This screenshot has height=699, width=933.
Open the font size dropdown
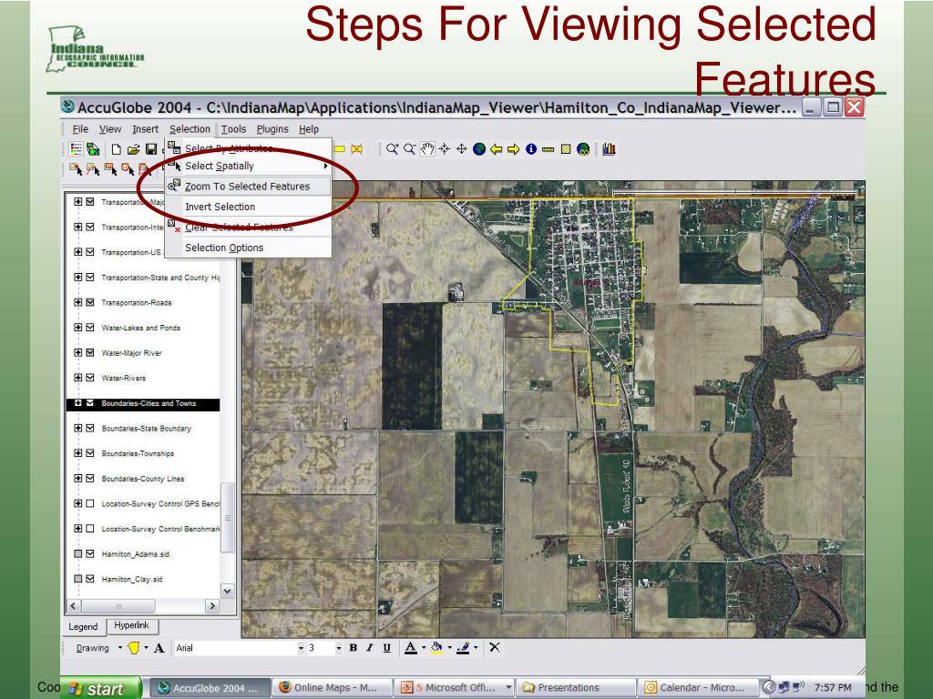339,648
